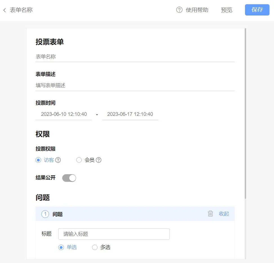Click the form panel vertical scrollbar
274x263 pixels.
(x=245, y=113)
